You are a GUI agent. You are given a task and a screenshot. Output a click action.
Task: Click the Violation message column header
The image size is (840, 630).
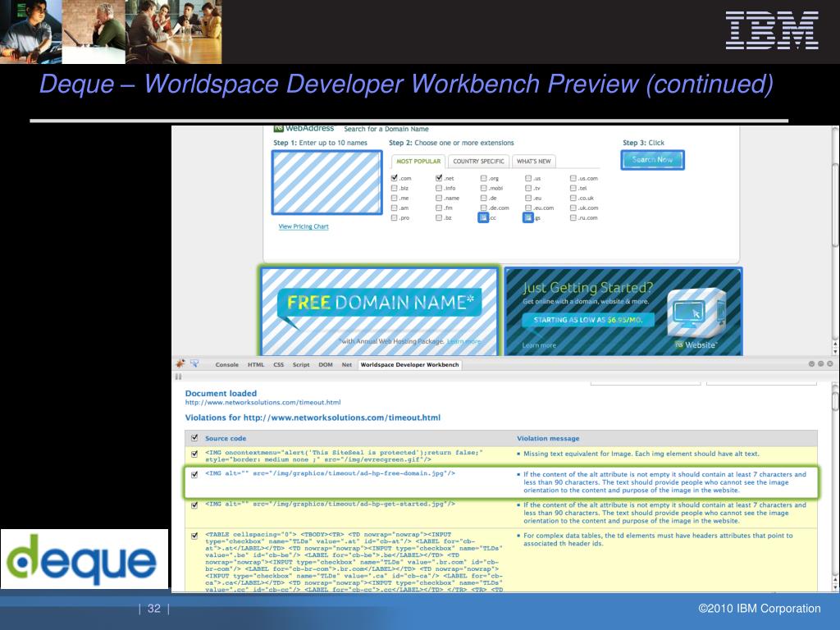[x=548, y=438]
